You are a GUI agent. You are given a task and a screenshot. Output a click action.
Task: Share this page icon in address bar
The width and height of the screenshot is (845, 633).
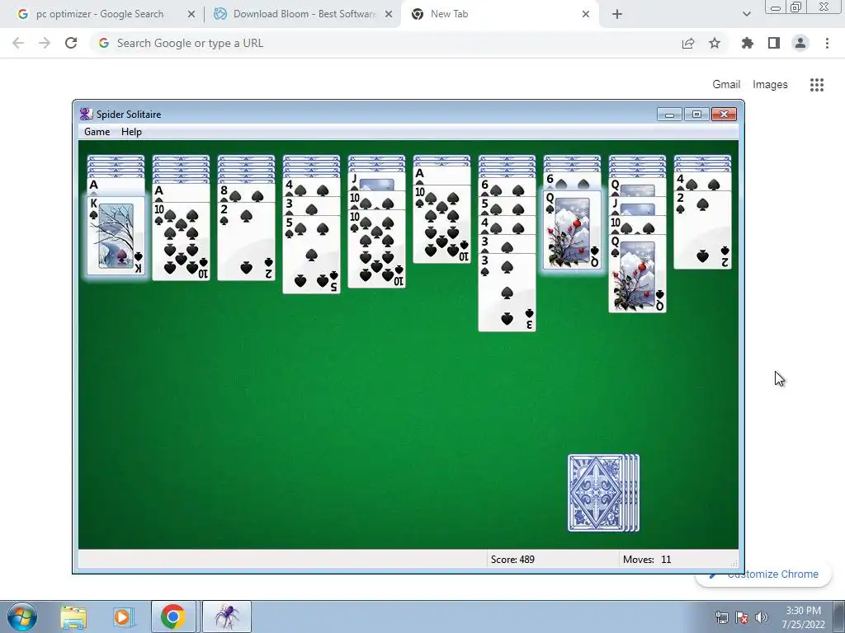(x=688, y=43)
